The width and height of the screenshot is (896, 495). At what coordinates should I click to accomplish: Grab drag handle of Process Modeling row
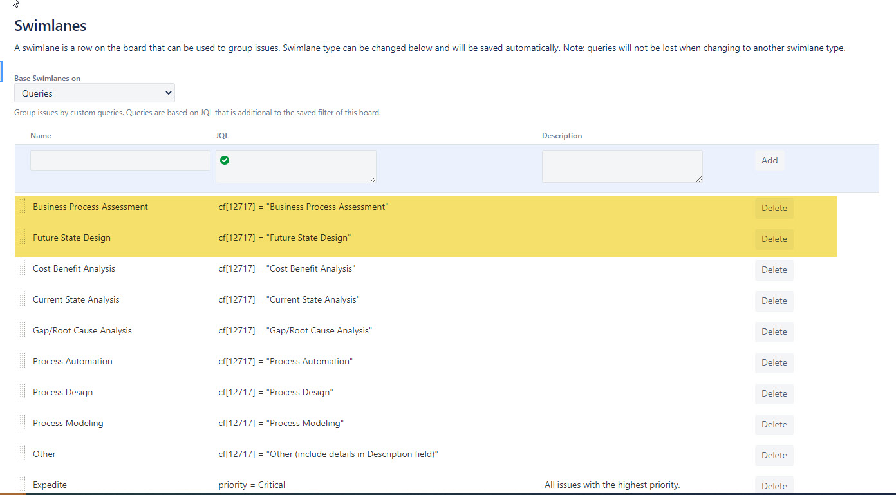(23, 422)
